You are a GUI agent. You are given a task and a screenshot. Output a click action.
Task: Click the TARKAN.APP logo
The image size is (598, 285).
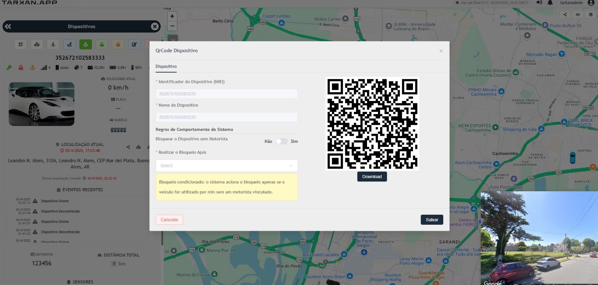tap(30, 3)
